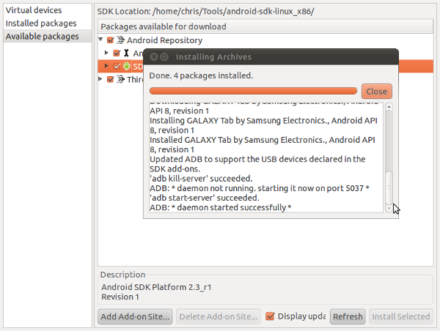Click the log scrollbar down arrow
The width and height of the screenshot is (440, 331).
click(389, 208)
